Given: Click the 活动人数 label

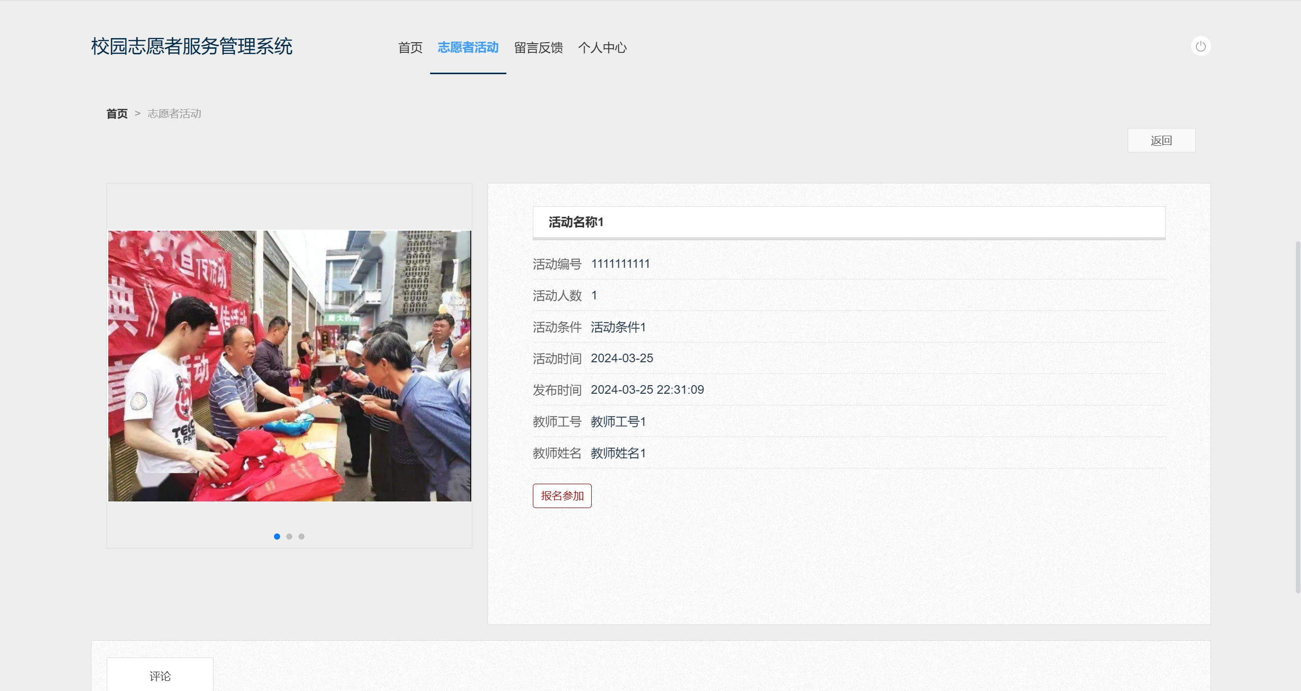Looking at the screenshot, I should coord(557,296).
